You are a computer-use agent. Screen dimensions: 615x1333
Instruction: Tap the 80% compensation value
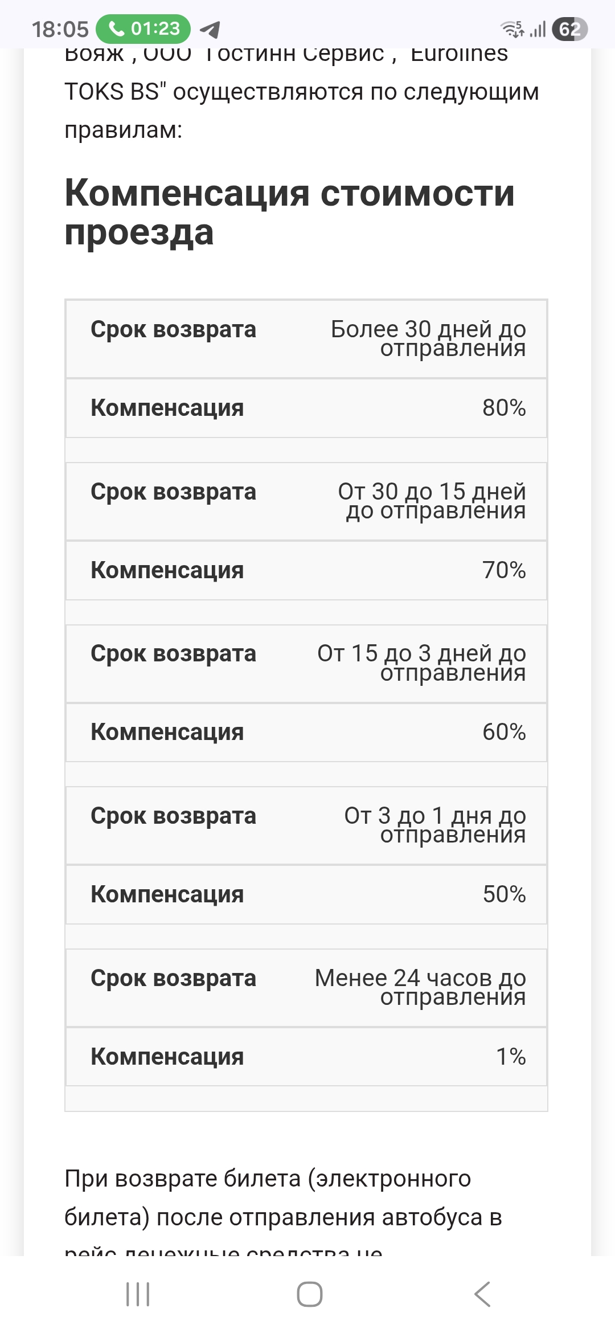pos(504,408)
